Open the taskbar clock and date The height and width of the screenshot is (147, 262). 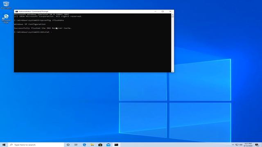pyautogui.click(x=248, y=145)
